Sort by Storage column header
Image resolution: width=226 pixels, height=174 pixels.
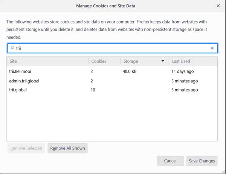point(144,61)
